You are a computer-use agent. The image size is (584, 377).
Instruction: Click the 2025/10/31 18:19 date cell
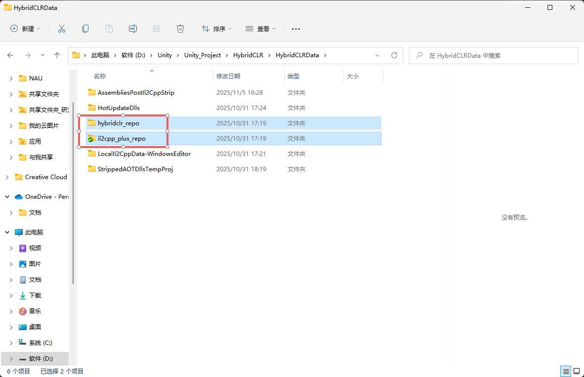[241, 169]
